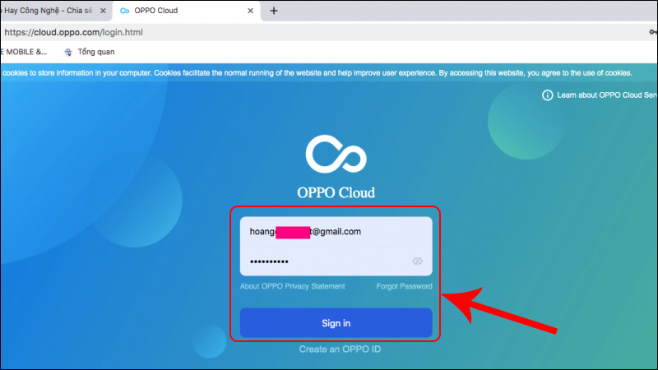Viewport: 658px width, 370px height.
Task: Open the Tổng quan bookmark
Action: pos(89,52)
